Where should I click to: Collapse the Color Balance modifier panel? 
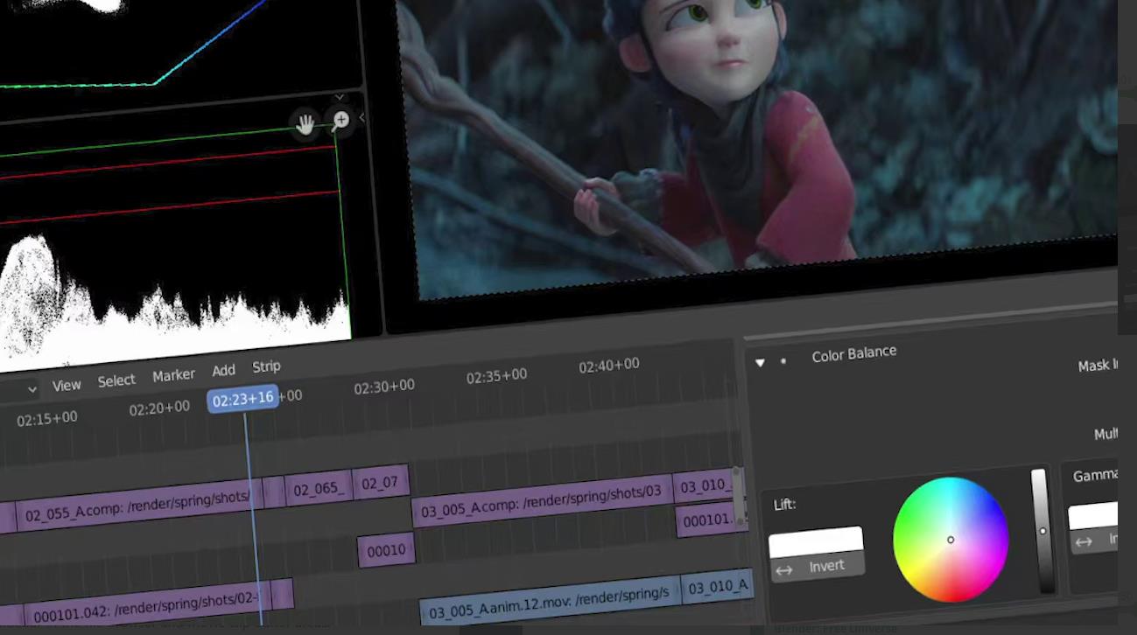[760, 362]
